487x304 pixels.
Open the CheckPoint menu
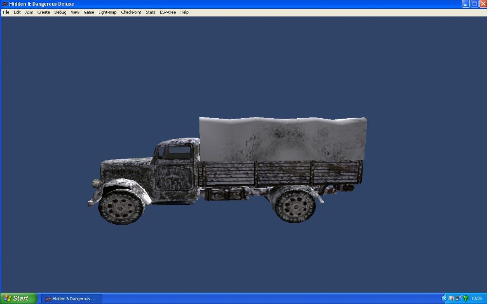(131, 12)
